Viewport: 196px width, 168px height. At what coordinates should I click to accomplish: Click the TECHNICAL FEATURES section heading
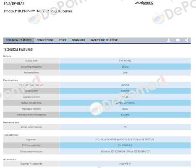click(x=18, y=50)
